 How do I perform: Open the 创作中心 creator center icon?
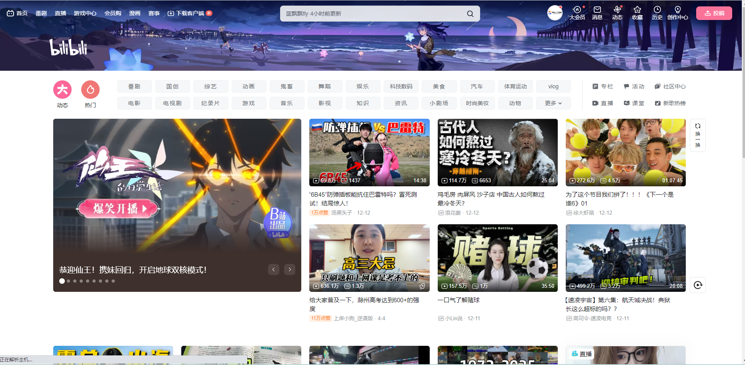coord(677,10)
